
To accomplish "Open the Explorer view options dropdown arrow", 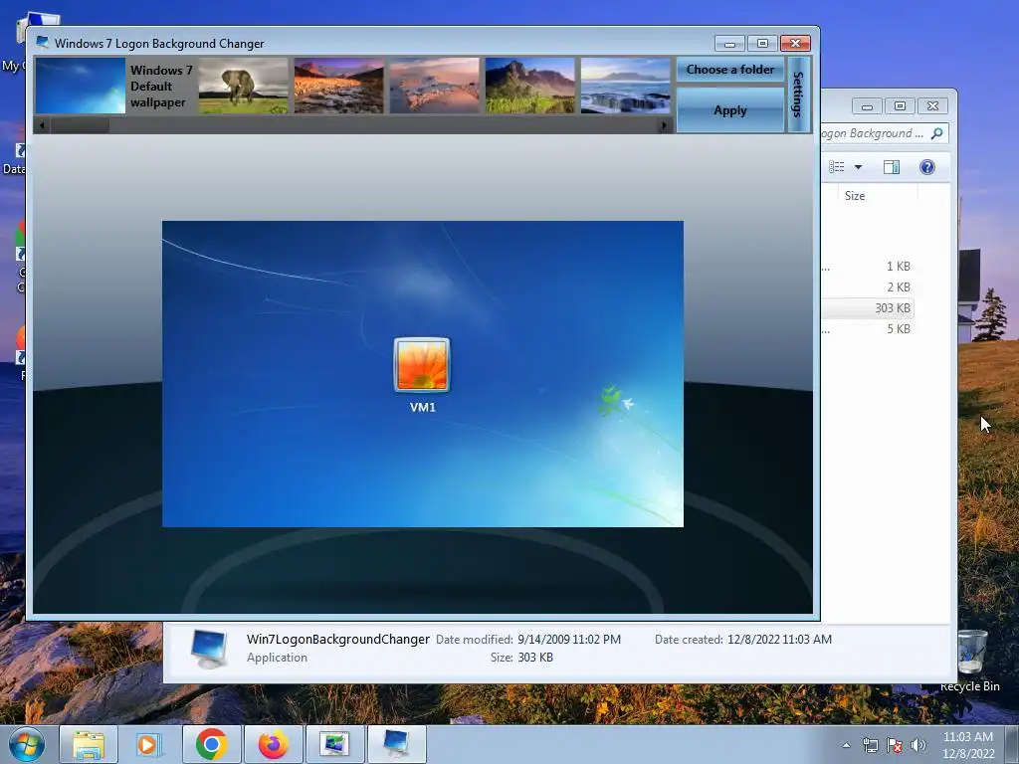I will (858, 167).
